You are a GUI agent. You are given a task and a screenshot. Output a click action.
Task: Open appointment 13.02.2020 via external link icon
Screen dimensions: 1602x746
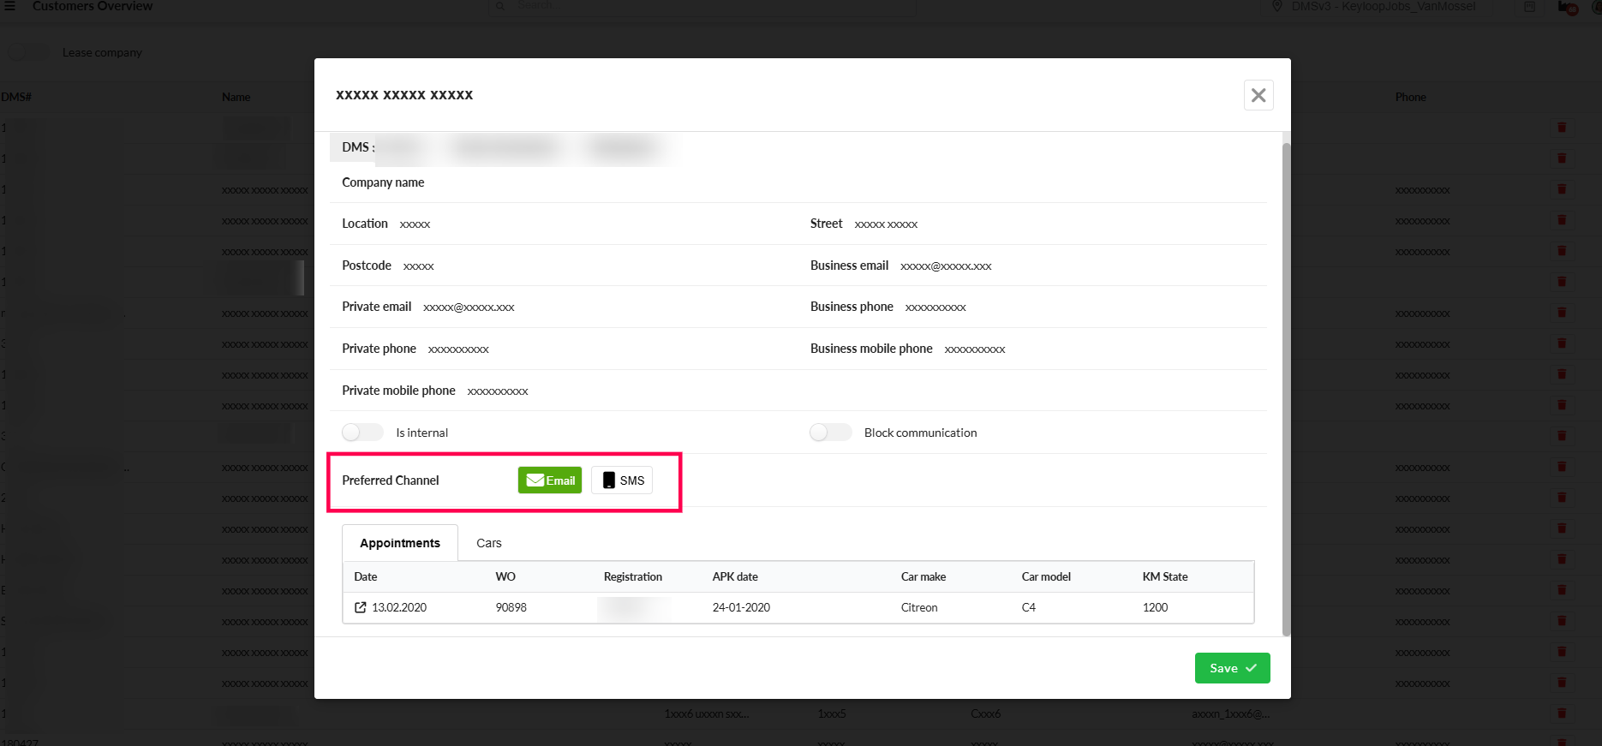point(361,607)
